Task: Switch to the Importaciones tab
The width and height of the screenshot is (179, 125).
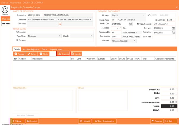Action: (x=56, y=49)
